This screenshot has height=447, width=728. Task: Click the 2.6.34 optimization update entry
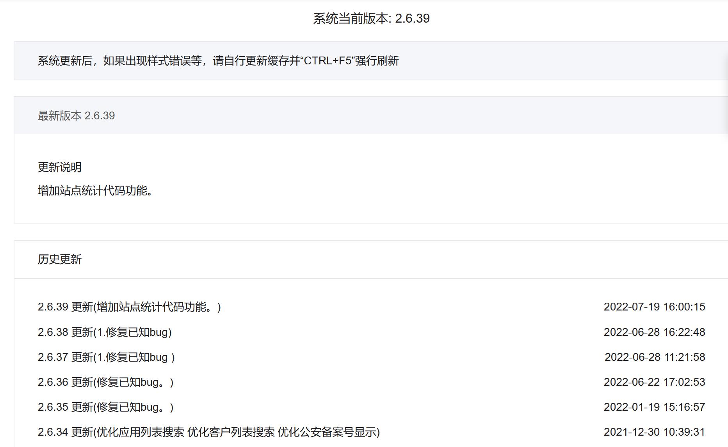(209, 432)
